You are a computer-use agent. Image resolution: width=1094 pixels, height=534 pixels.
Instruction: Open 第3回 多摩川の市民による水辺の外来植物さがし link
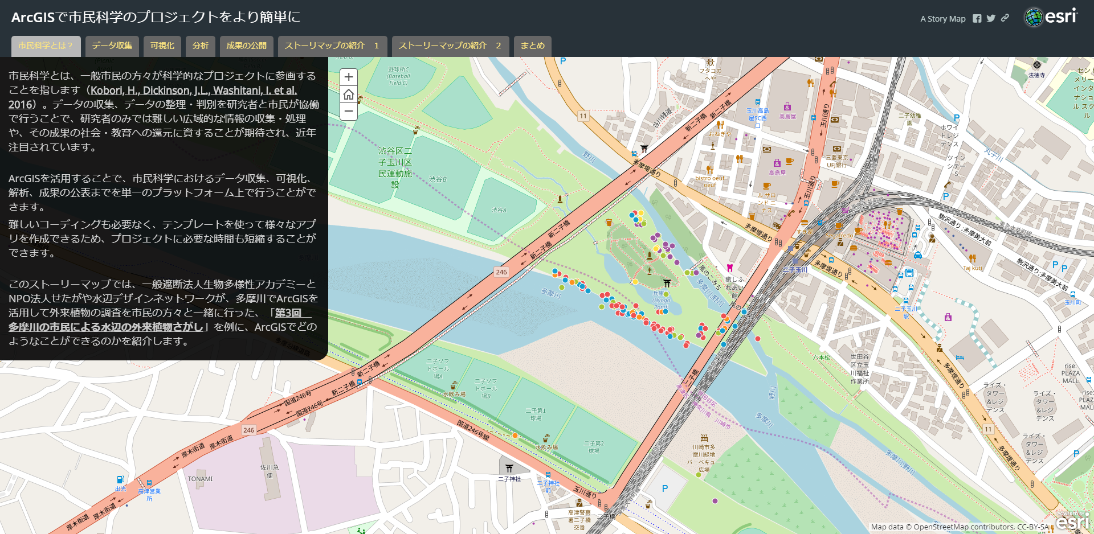pyautogui.click(x=106, y=327)
